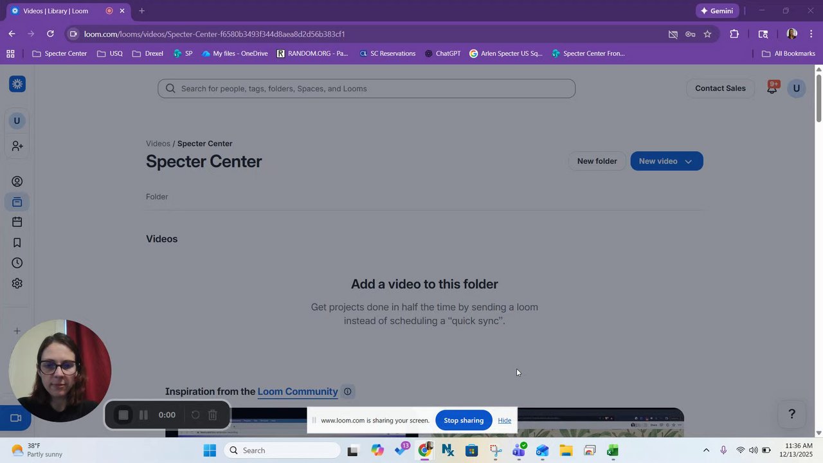The height and width of the screenshot is (463, 823).
Task: Open the All Bookmarks folder
Action: click(x=788, y=53)
